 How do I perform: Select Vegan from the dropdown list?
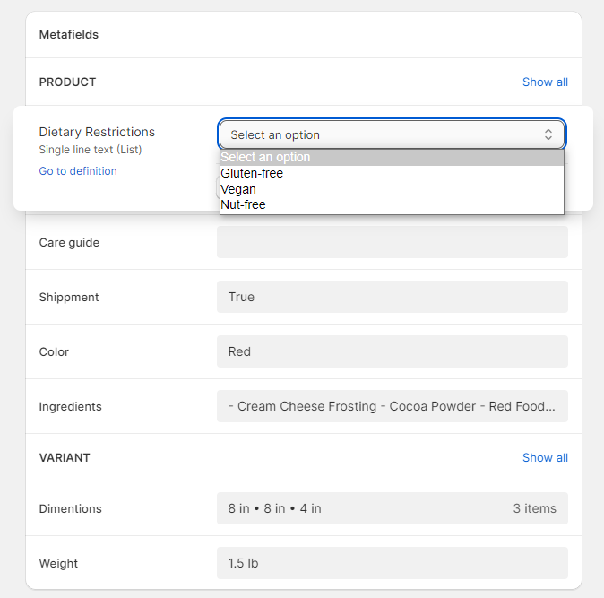(x=238, y=189)
